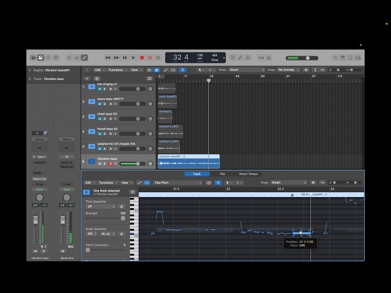
Task: Click the Fast Forward transport button
Action: coord(116,57)
